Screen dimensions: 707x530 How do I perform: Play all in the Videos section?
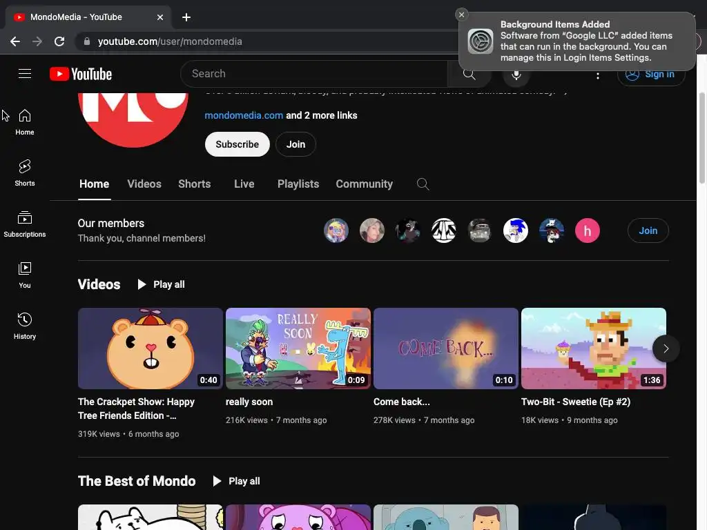161,284
